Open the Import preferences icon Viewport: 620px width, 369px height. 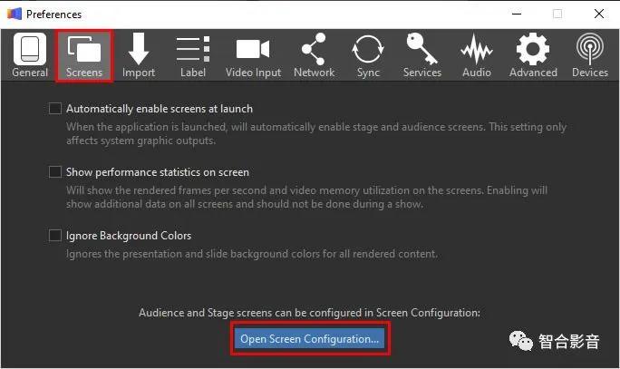coord(139,50)
